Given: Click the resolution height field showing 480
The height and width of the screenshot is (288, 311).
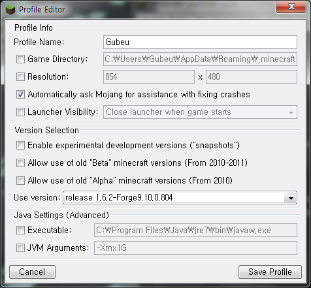Looking at the screenshot, I should click(252, 76).
